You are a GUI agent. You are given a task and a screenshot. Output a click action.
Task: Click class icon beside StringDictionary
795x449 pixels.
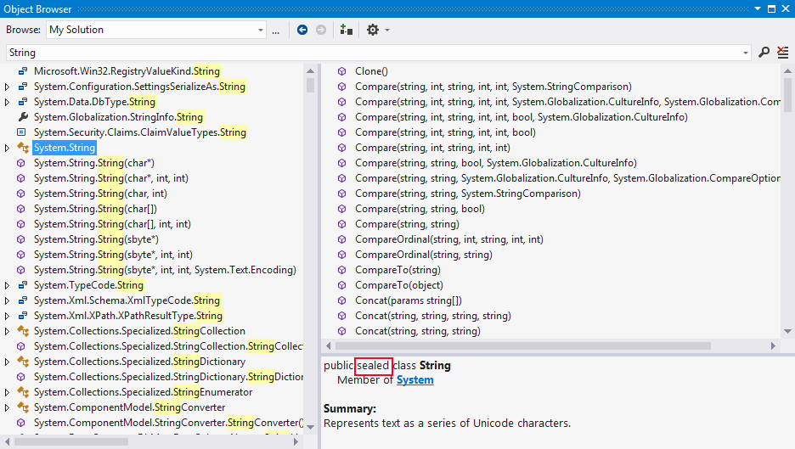pos(23,362)
